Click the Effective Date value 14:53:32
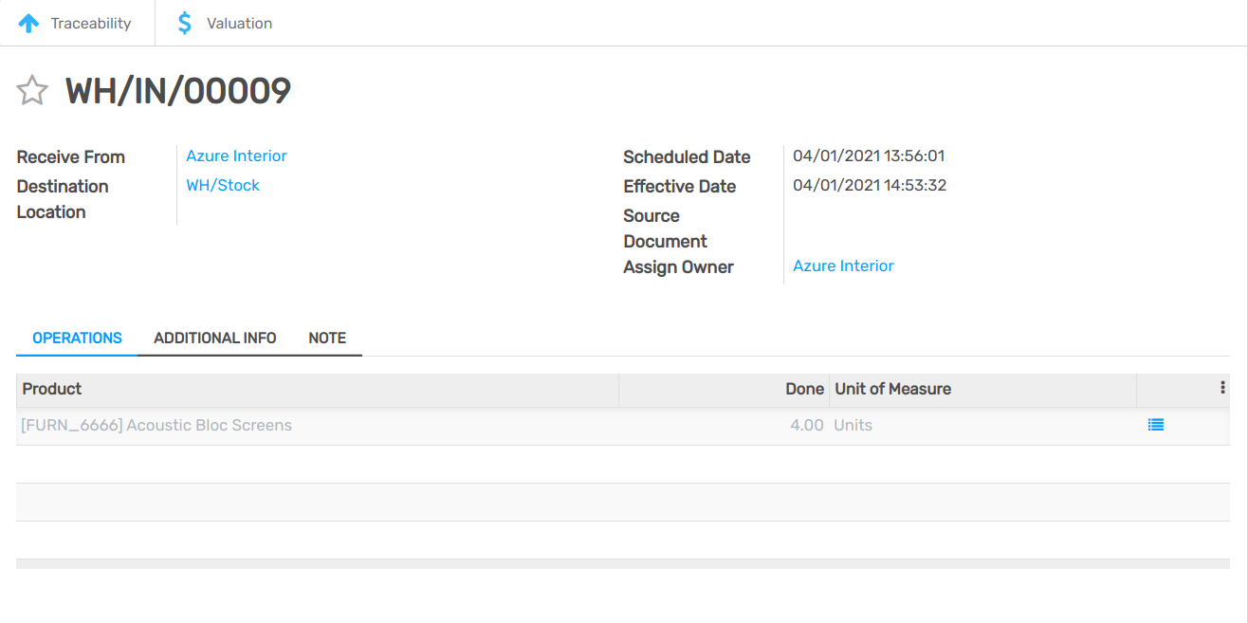The width and height of the screenshot is (1248, 623). coord(870,186)
